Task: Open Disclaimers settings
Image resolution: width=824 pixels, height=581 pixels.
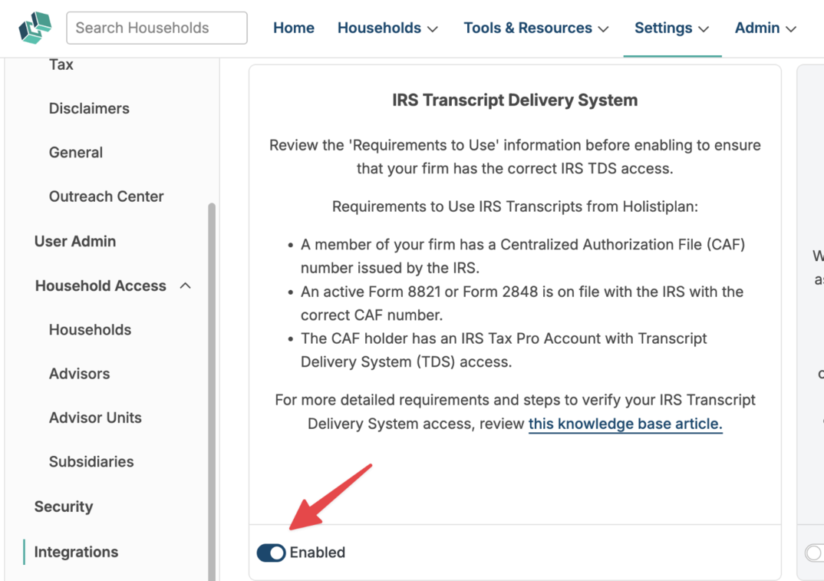Action: 89,108
